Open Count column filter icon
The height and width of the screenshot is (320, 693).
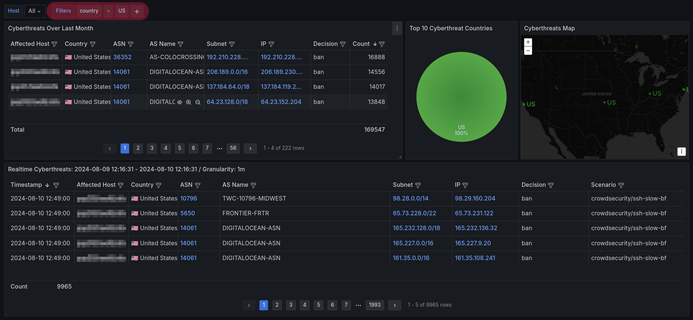382,44
